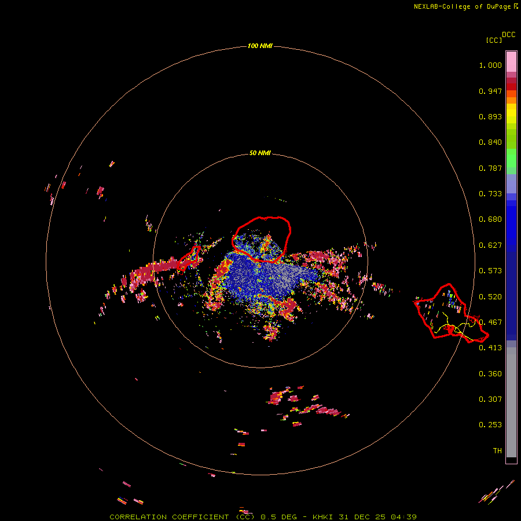Select the 0.840 scale value
The image size is (521, 521).
point(490,142)
